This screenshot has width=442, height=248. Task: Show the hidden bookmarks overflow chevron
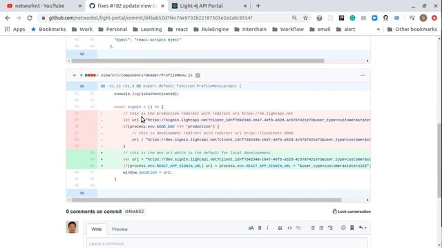(x=378, y=29)
